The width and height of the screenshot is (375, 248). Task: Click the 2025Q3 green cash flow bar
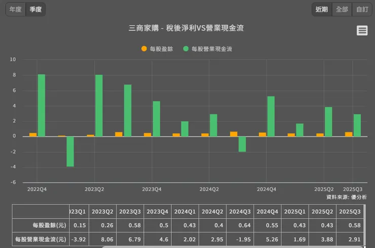[x=357, y=125]
